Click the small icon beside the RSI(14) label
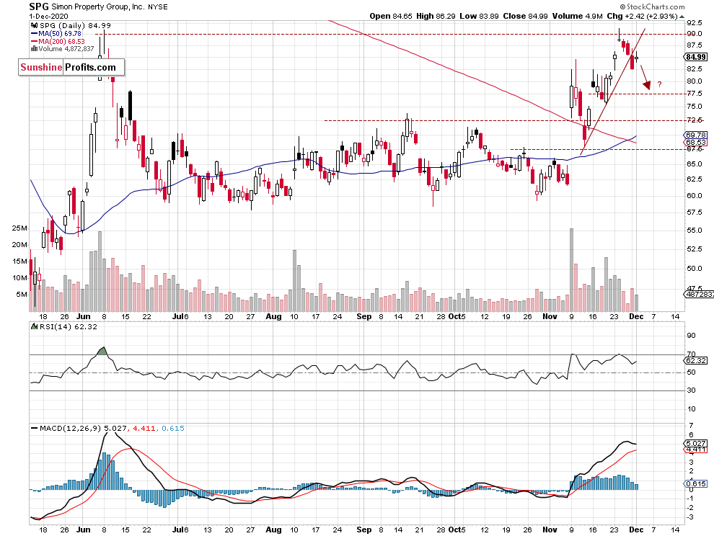Viewport: 714px width, 536px height. coord(34,326)
